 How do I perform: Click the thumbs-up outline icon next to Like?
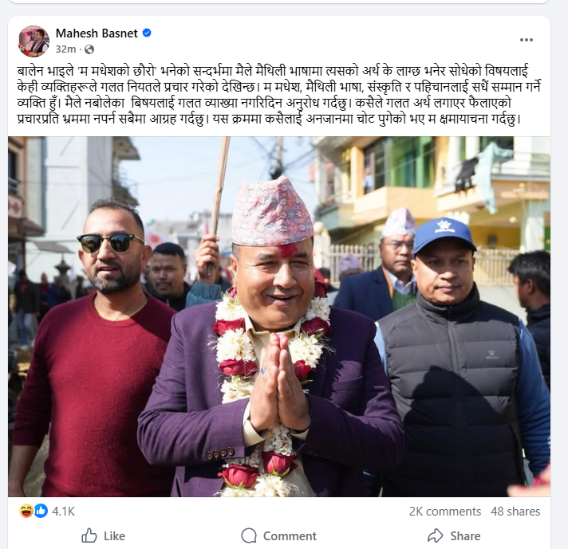pos(89,535)
